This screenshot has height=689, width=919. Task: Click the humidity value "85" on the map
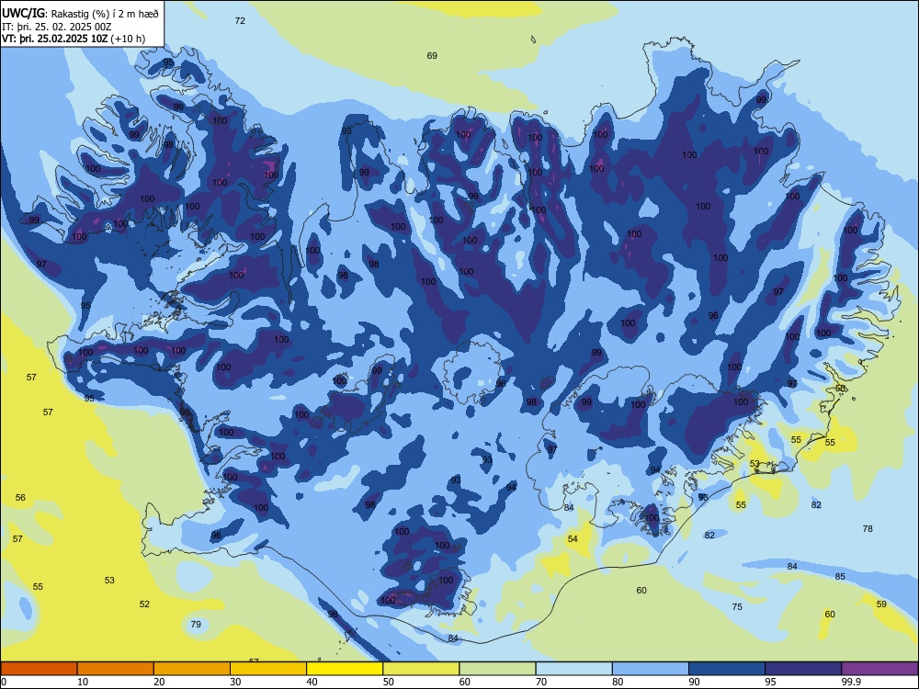click(840, 577)
